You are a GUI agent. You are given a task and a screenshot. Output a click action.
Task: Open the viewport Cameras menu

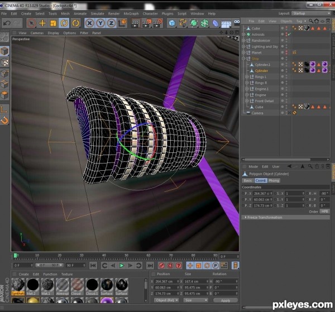pyautogui.click(x=37, y=33)
